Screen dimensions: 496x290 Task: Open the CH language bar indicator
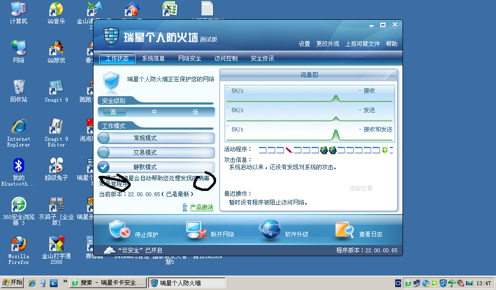398,283
